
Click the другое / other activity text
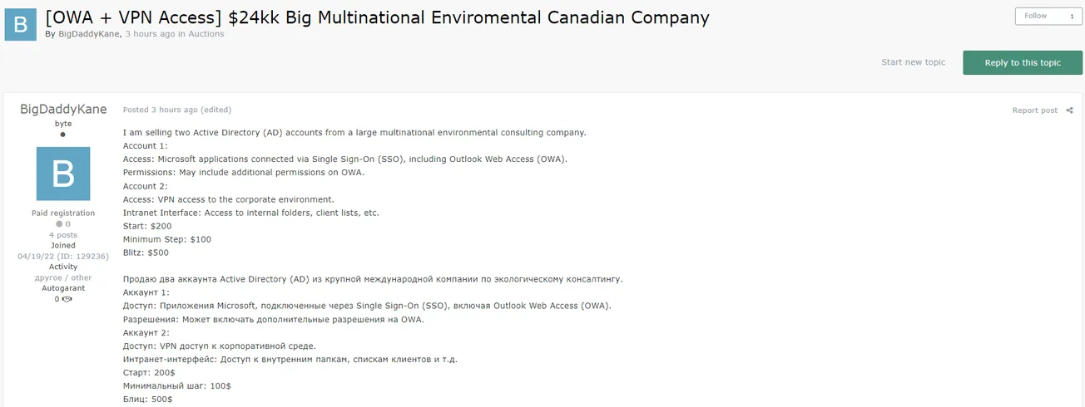(63, 277)
